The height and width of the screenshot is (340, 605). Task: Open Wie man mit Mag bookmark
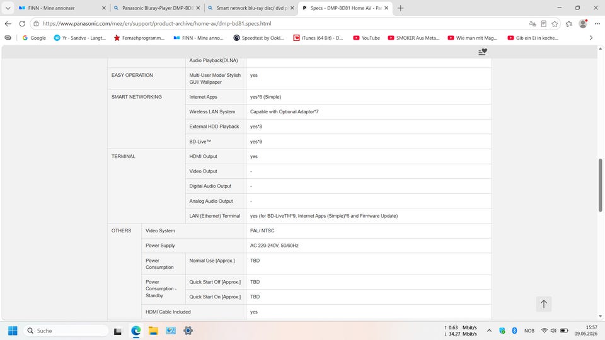(x=473, y=38)
